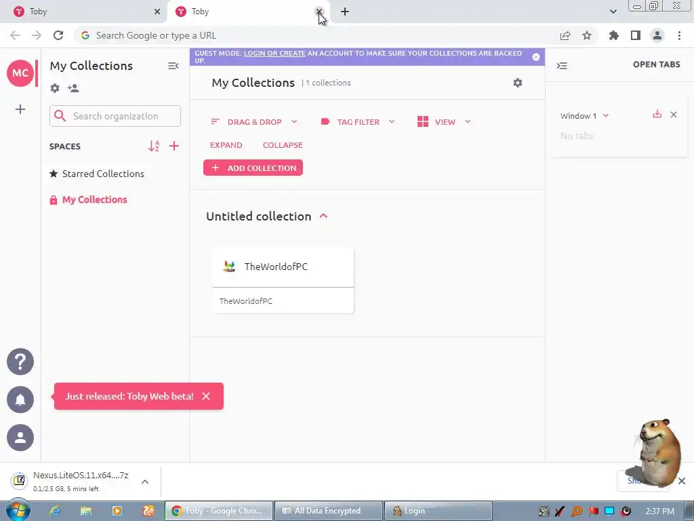Open Chrome side panel
694x521 pixels.
coord(636,35)
